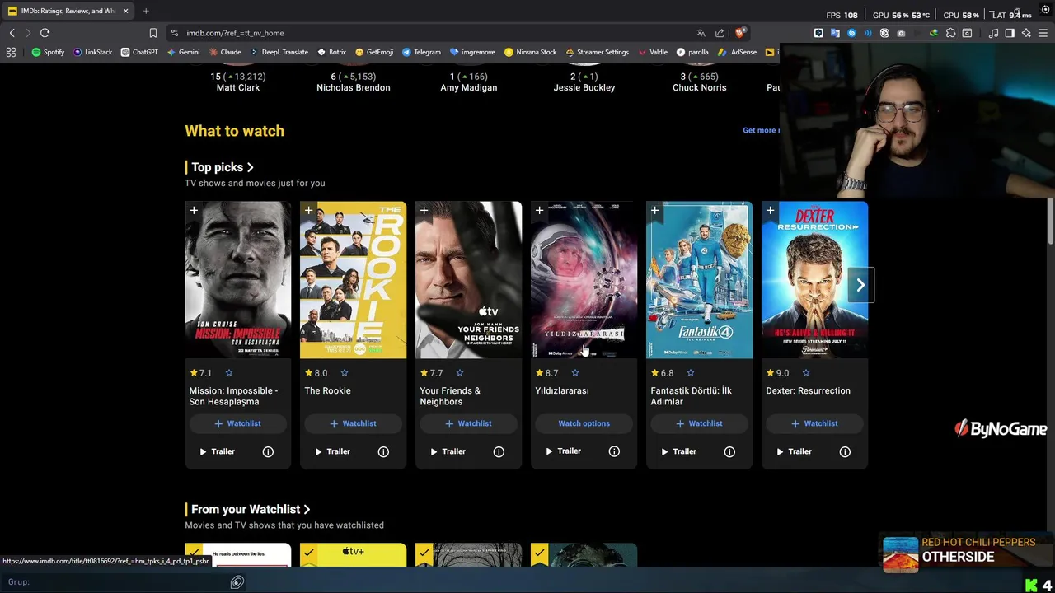Uncheck watchlist ribbon on 'He reads between the lies' poster
This screenshot has width=1055, height=593.
(x=194, y=553)
